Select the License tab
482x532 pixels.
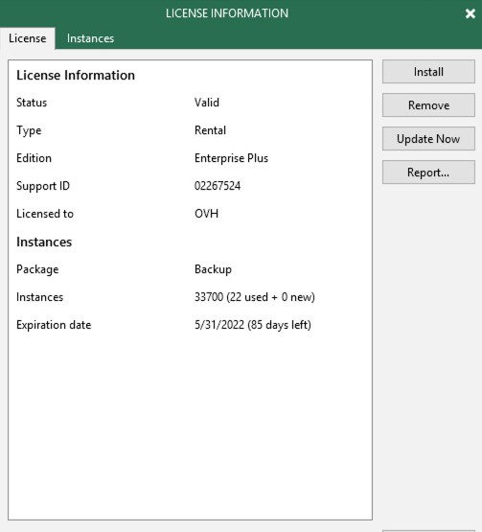28,38
